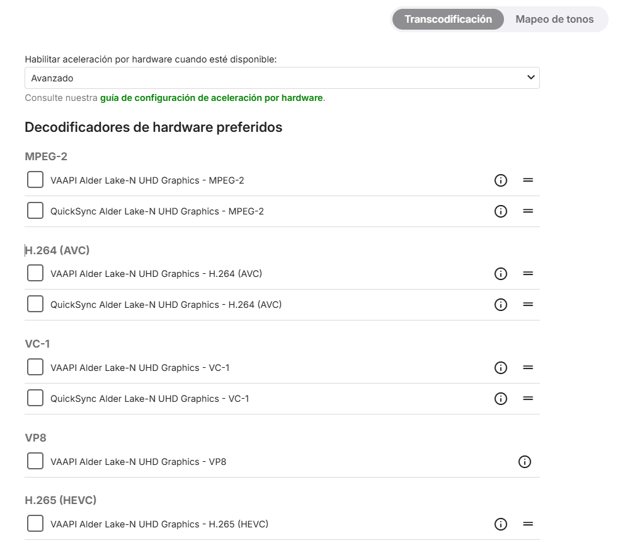Switch to Mapeo de tonos tab
This screenshot has width=618, height=540.
point(554,19)
